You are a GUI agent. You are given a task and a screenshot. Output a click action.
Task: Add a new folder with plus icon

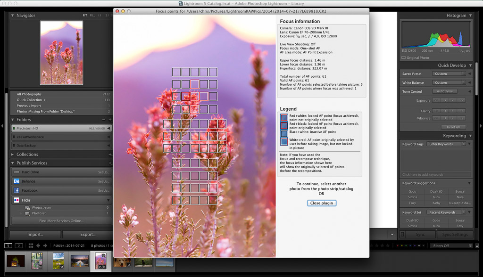click(x=110, y=119)
